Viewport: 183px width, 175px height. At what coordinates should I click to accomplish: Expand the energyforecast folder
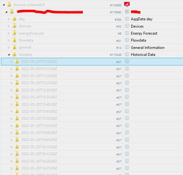click(x=9, y=33)
